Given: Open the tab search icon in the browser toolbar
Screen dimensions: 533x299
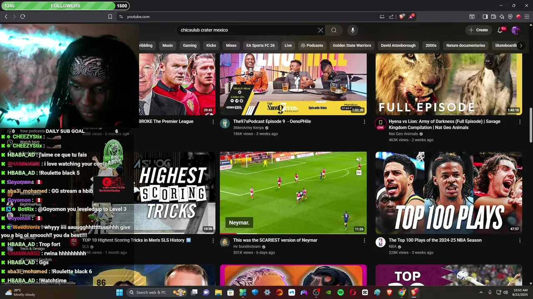Looking at the screenshot, I should click(472, 17).
